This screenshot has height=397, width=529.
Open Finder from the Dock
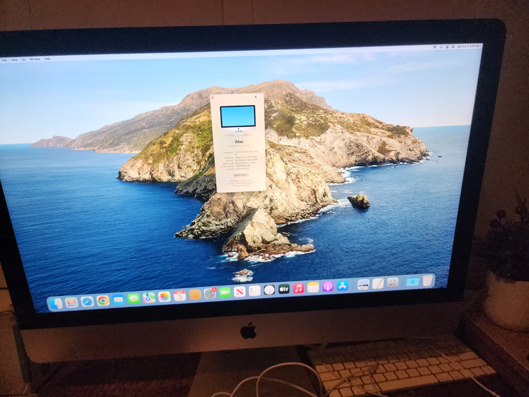(56, 304)
